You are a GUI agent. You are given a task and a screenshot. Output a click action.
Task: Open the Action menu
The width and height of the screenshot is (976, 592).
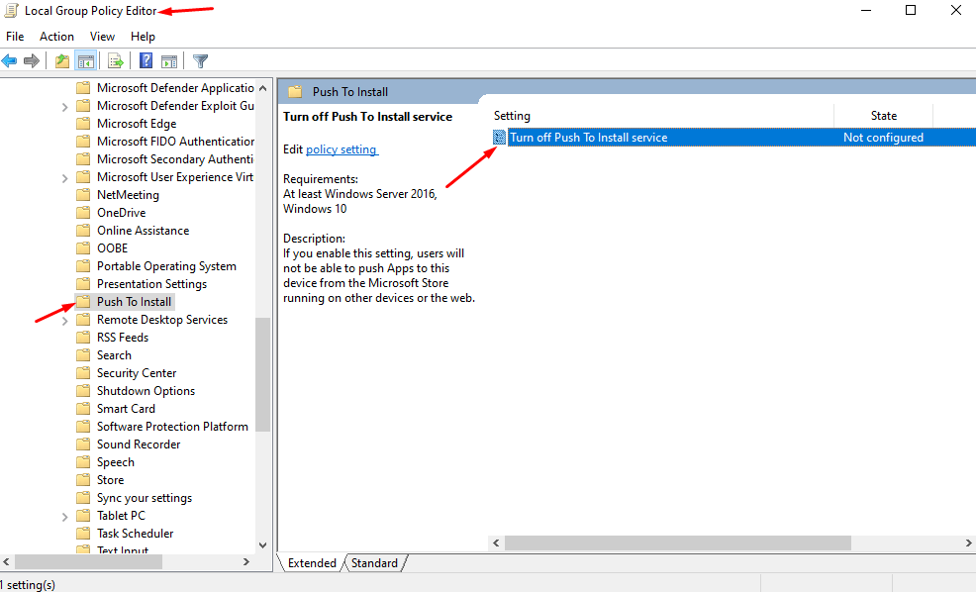(56, 37)
